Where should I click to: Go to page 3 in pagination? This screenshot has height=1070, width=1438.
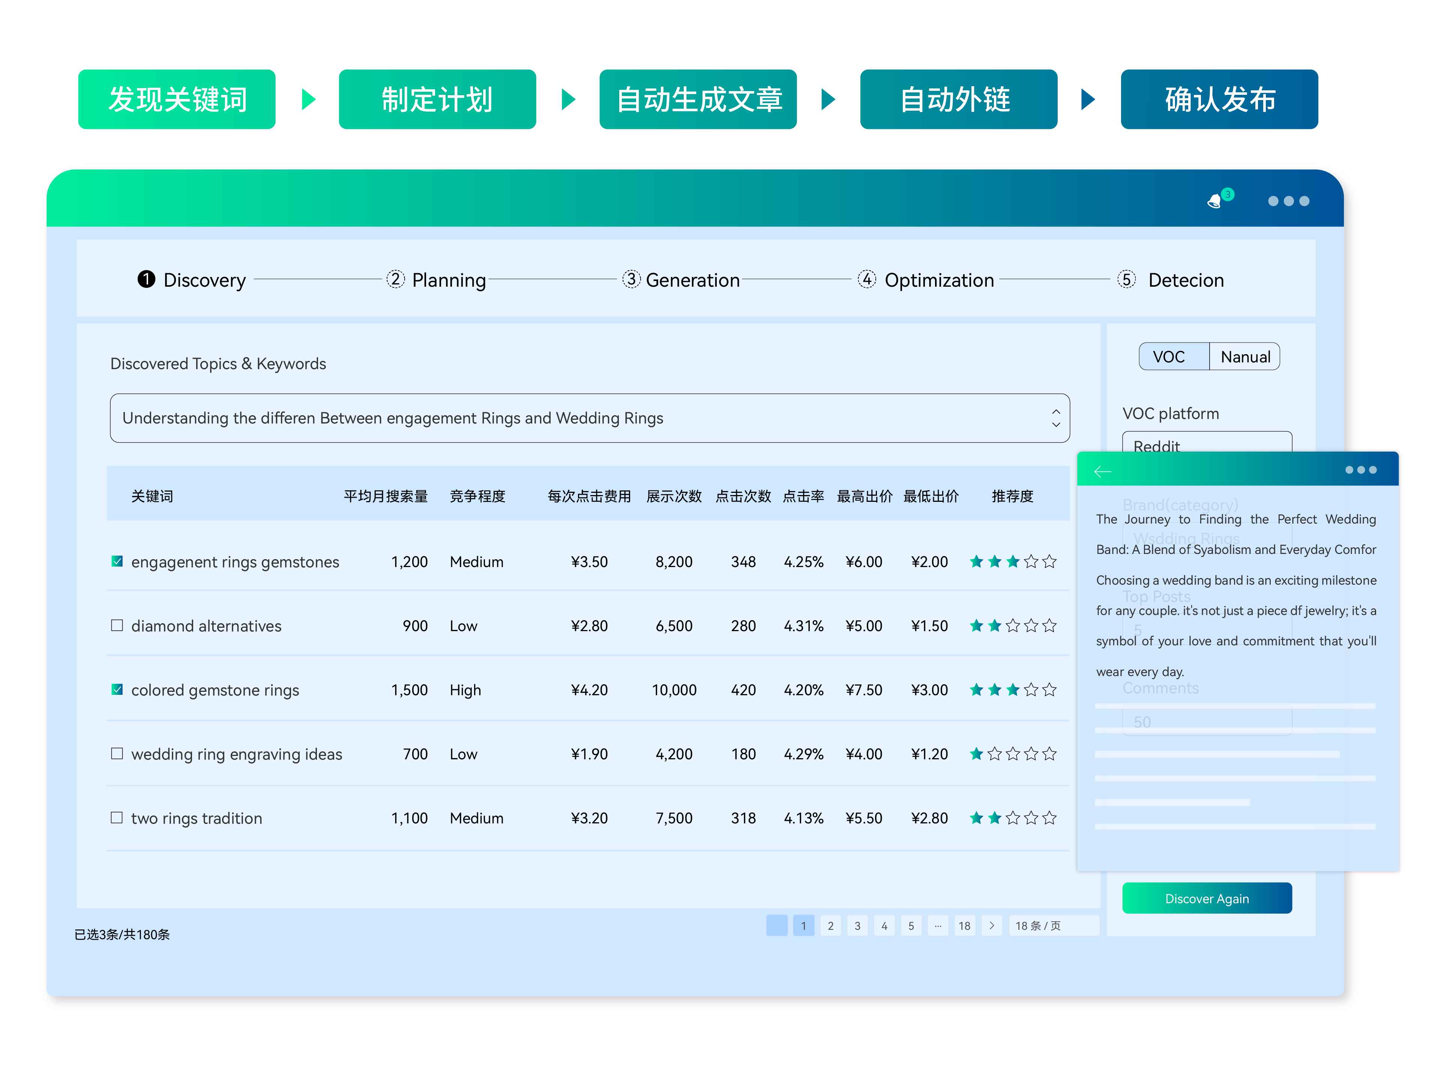(857, 926)
